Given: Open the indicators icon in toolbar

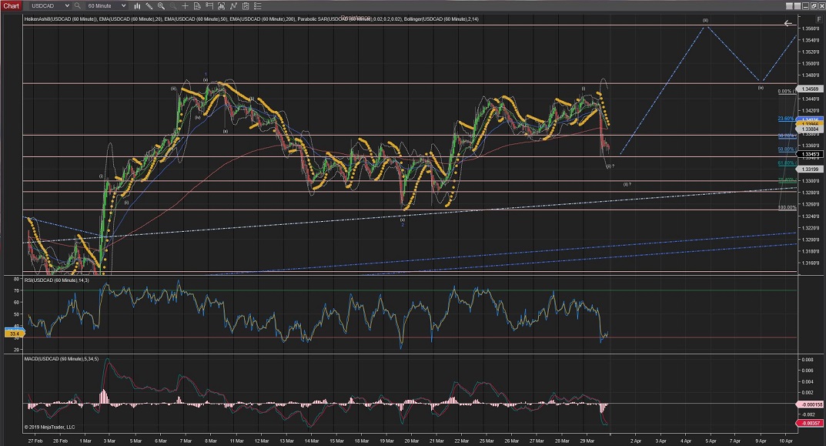Looking at the screenshot, I should click(x=221, y=6).
